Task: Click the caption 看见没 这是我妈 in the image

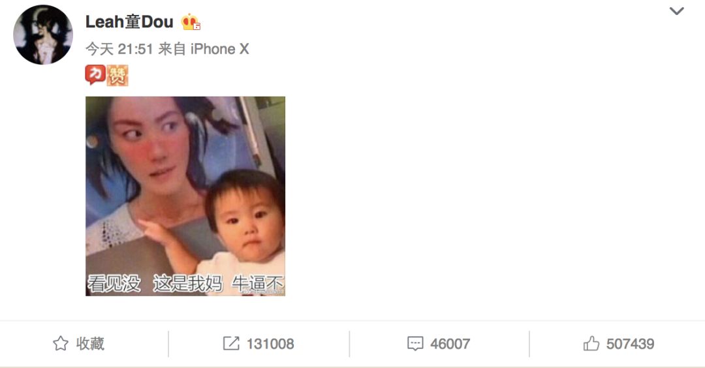Action: (x=155, y=284)
